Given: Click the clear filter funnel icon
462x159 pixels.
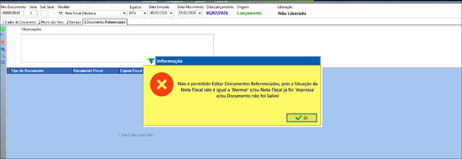Looking at the screenshot, I should point(3,49).
